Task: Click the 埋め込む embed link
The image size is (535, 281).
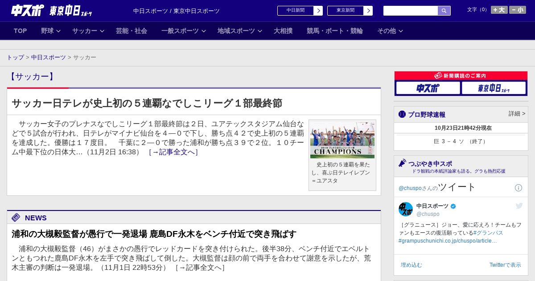Action: point(411,265)
